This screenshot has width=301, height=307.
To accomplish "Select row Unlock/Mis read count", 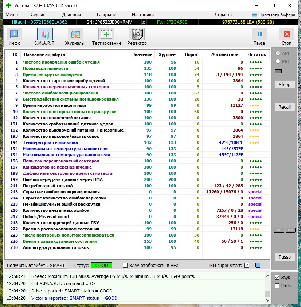I will click(x=137, y=217).
